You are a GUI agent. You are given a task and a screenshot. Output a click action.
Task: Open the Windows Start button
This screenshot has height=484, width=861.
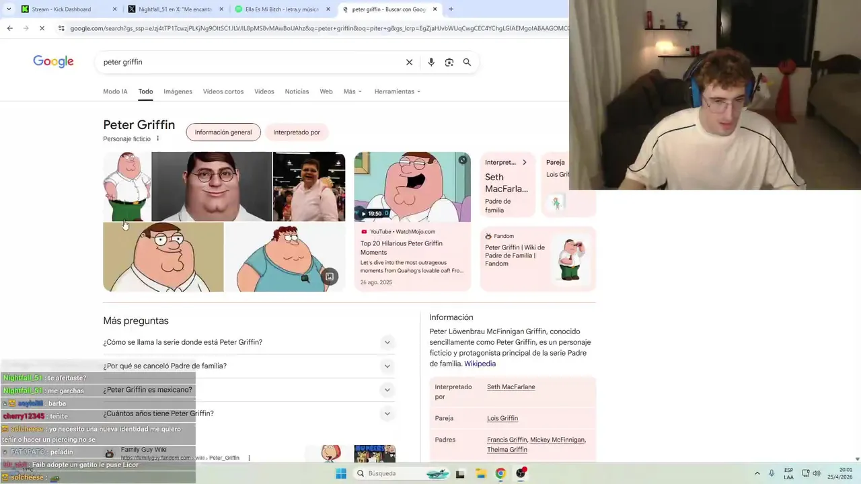[x=341, y=473]
